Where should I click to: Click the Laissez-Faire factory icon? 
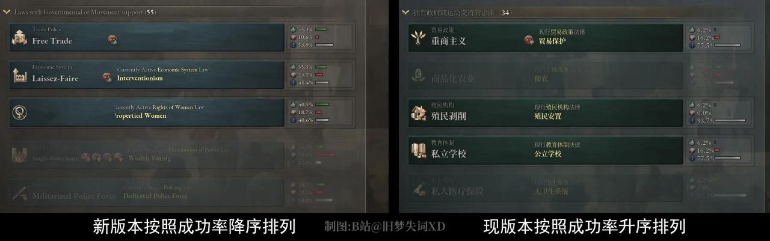(x=19, y=75)
